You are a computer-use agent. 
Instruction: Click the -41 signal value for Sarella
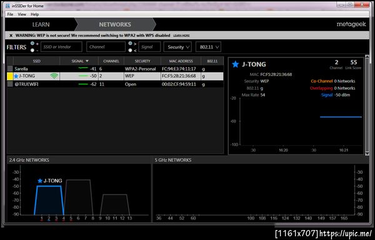(93, 69)
